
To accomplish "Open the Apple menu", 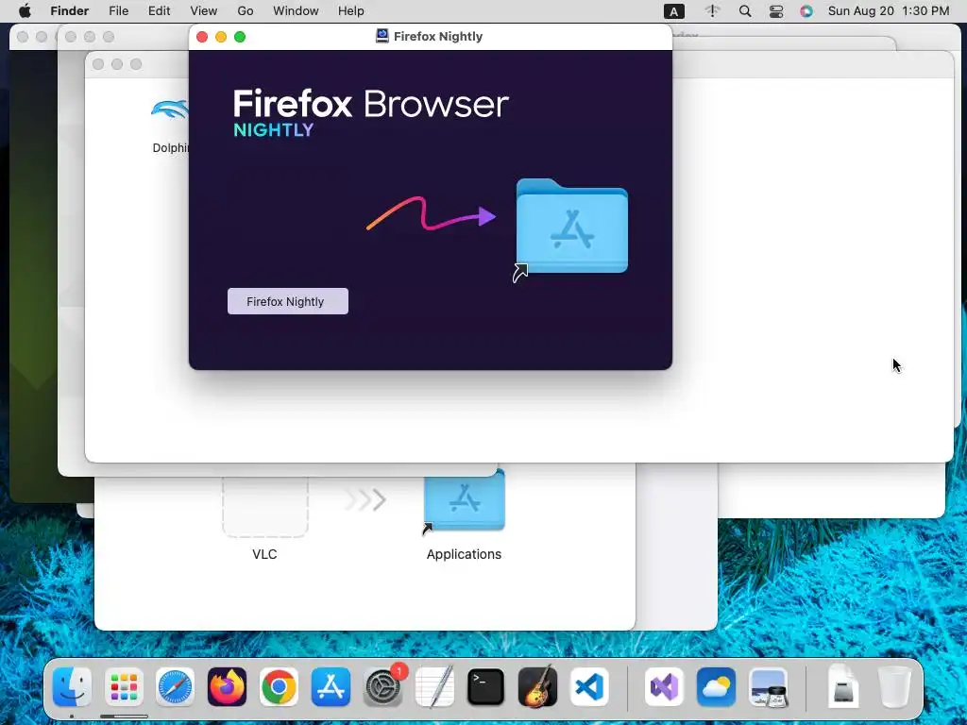I will click(25, 11).
